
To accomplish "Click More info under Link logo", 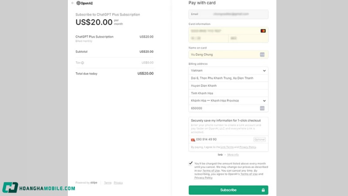I will tap(233, 155).
